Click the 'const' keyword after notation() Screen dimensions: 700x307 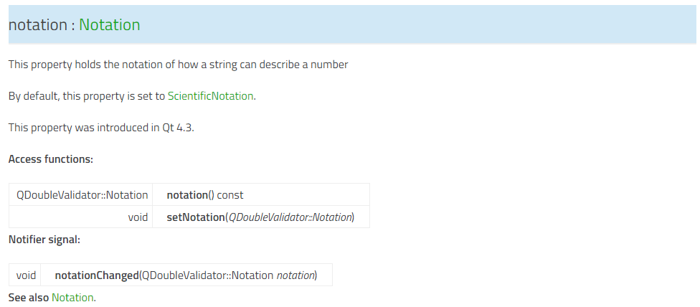tap(230, 195)
